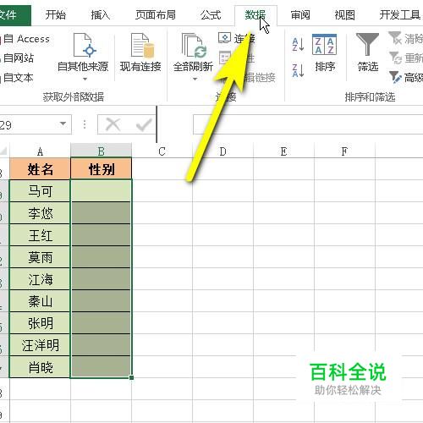The image size is (423, 423).
Task: Click the 高级 advanced filter icon
Action: coord(395,77)
